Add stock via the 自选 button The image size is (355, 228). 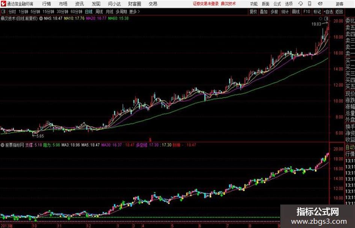pos(328,12)
